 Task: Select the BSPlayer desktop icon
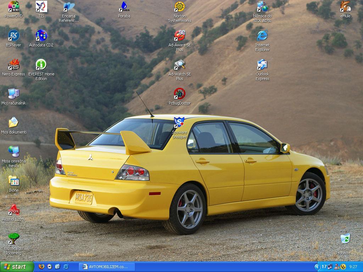coord(14,38)
